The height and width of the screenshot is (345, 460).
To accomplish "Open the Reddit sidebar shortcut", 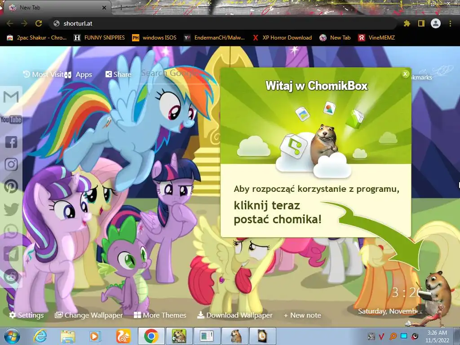I will point(11,276).
